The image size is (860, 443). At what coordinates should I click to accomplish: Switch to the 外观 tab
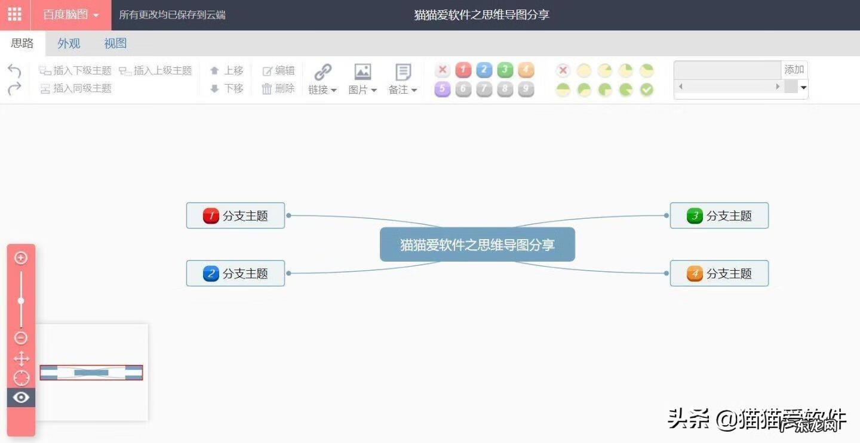pyautogui.click(x=68, y=43)
